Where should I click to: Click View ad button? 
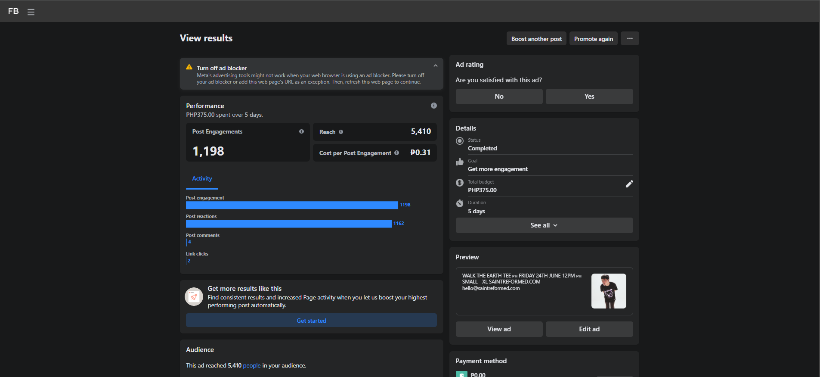pos(499,329)
